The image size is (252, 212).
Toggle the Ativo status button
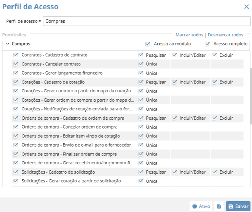click(201, 206)
